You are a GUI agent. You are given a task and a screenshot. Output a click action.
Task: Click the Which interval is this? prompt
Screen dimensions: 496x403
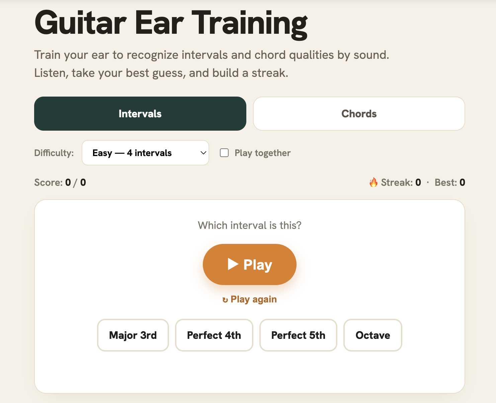[250, 225]
